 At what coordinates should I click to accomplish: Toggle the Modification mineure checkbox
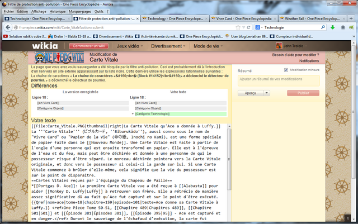[286, 70]
